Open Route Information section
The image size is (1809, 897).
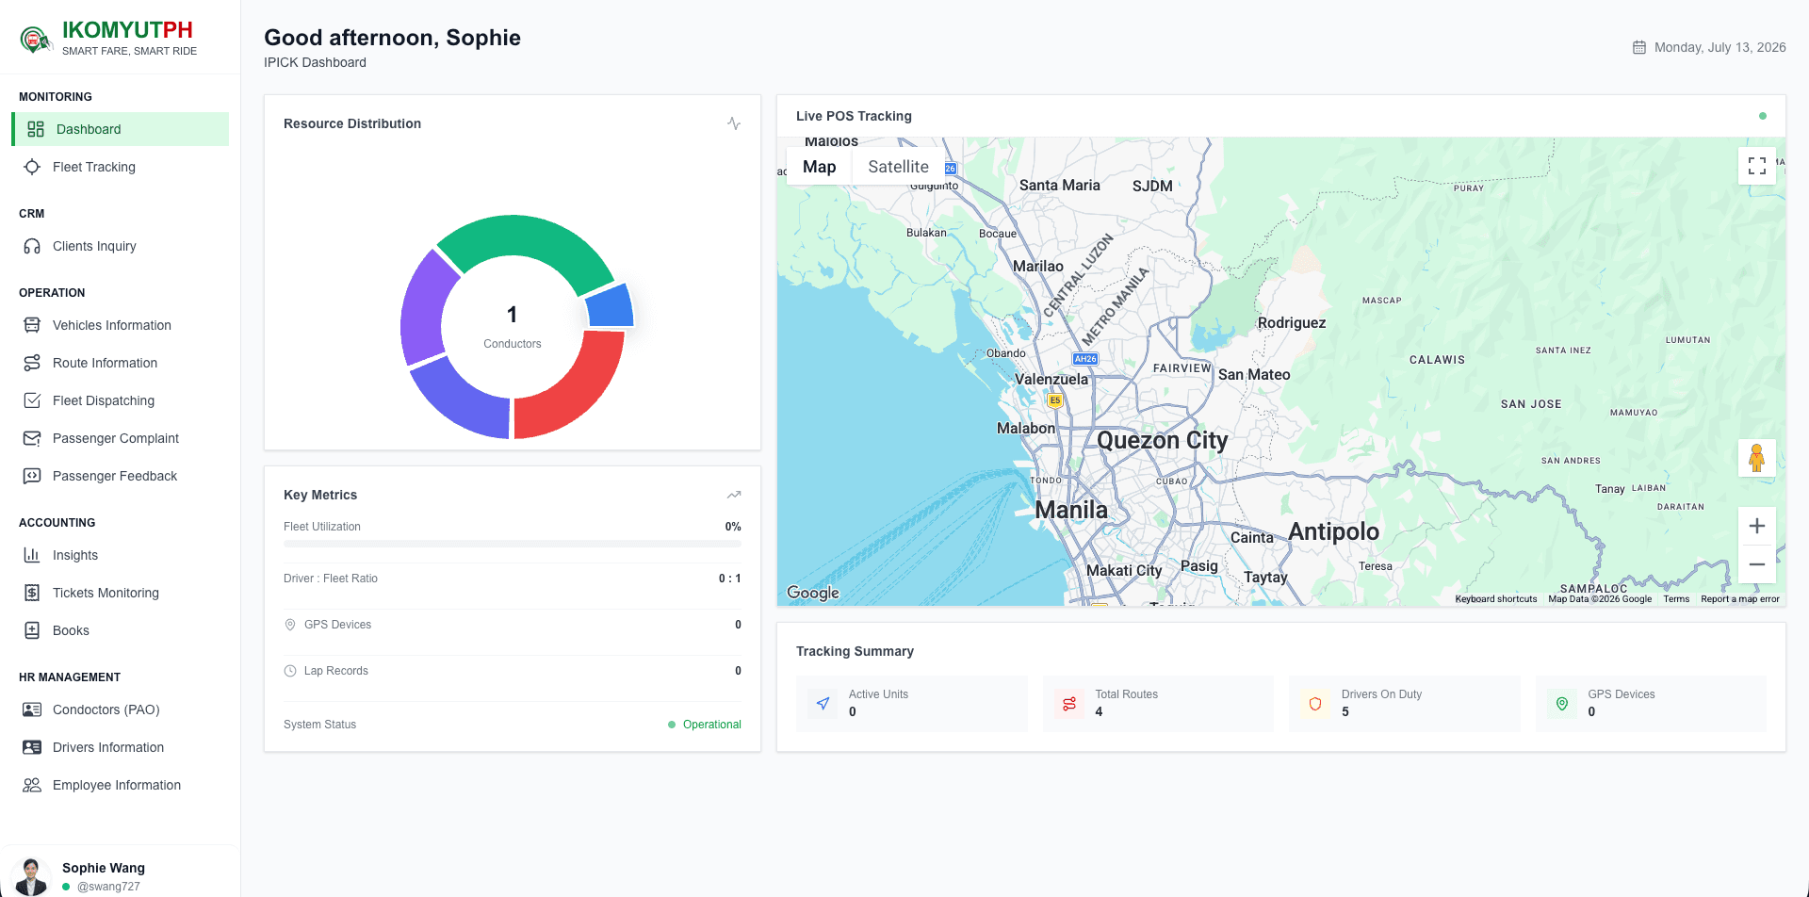coord(120,363)
